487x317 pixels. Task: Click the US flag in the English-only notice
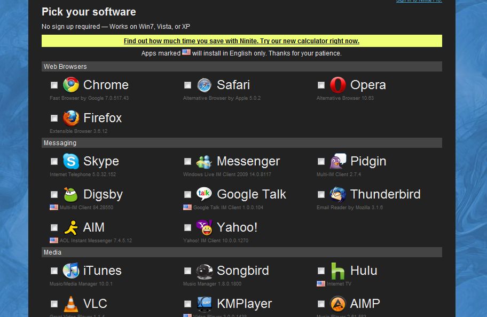pos(186,52)
